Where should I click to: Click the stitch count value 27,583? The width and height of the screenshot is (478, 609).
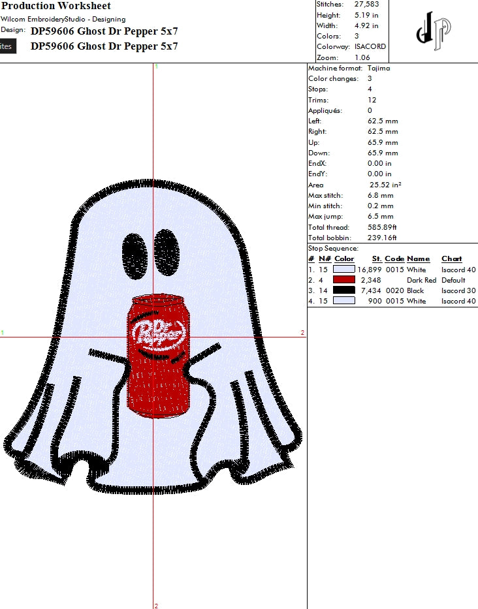pyautogui.click(x=366, y=5)
